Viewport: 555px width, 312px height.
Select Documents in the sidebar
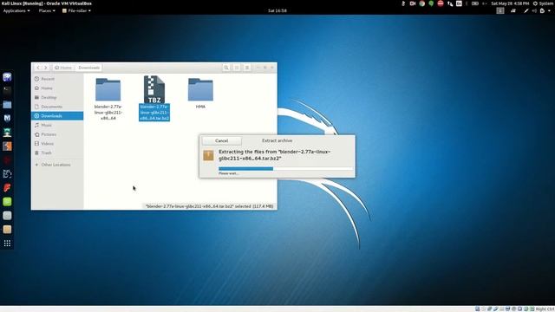[x=57, y=107]
